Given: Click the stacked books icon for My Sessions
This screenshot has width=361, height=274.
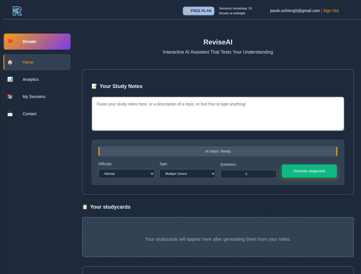Looking at the screenshot, I should pos(10,97).
